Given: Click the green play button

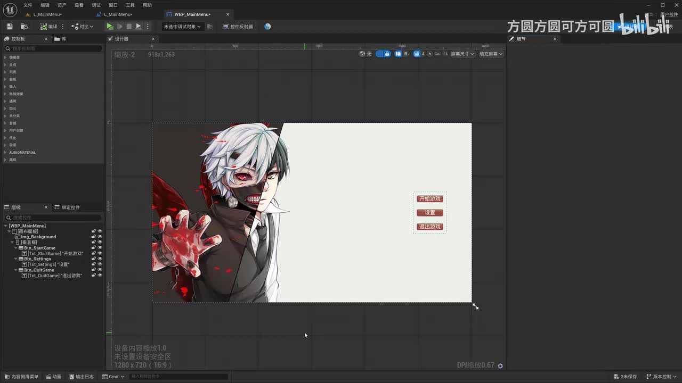Looking at the screenshot, I should 110,26.
